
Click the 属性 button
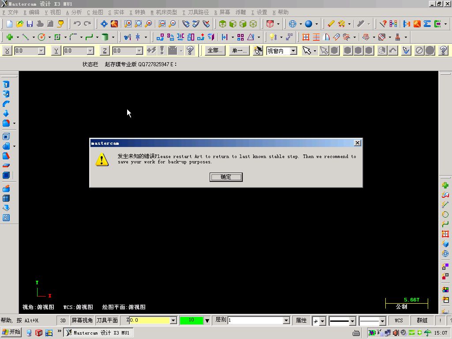click(x=301, y=320)
